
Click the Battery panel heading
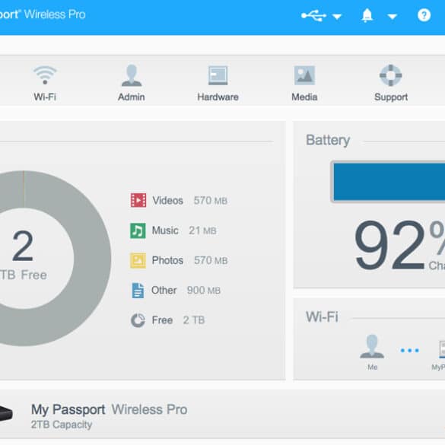[328, 140]
